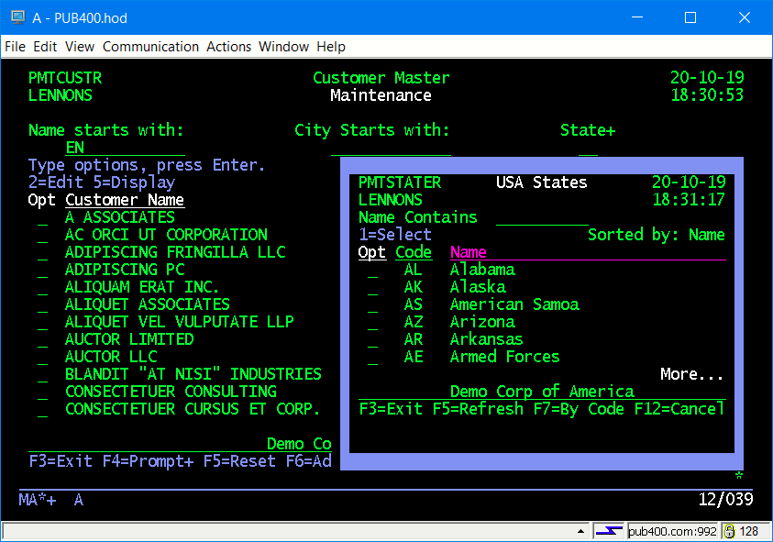Screen dimensions: 773x542
Task: Click the SSL padlock icon in status bar
Action: pos(729,531)
